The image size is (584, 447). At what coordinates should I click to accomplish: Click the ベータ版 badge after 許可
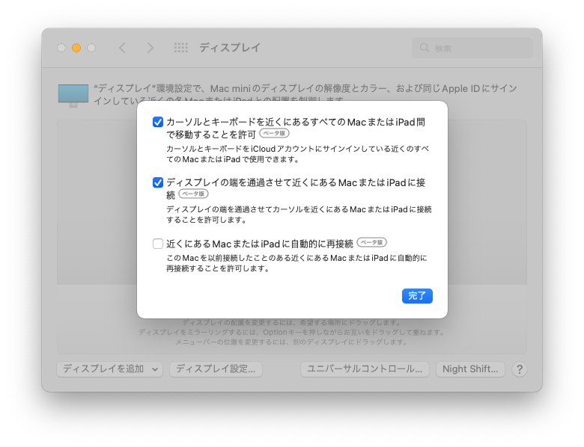pyautogui.click(x=274, y=133)
